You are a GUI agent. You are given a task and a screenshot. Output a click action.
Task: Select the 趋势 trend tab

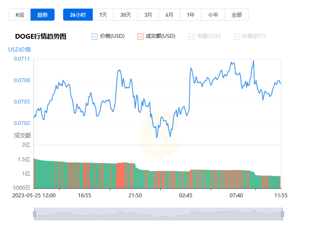43,15
